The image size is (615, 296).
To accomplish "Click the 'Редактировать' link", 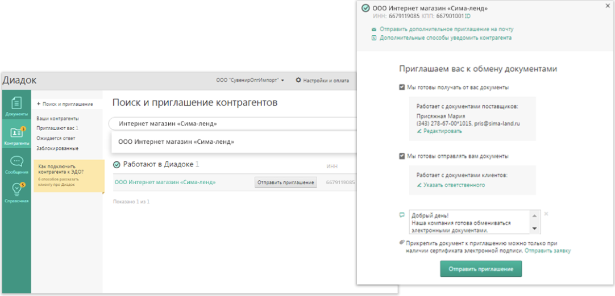I will 442,131.
